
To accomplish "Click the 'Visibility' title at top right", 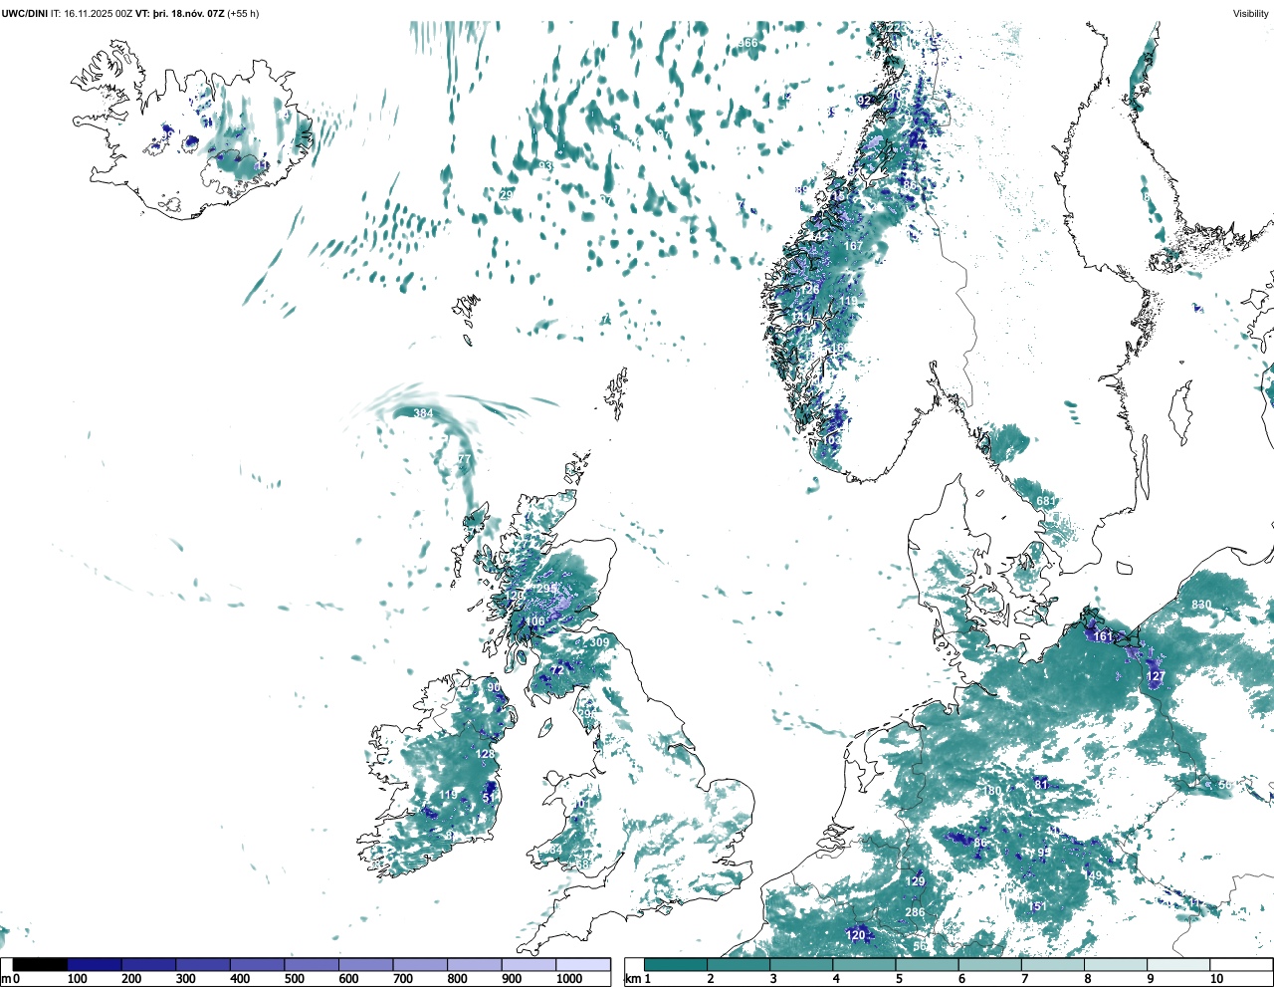I will point(1251,14).
